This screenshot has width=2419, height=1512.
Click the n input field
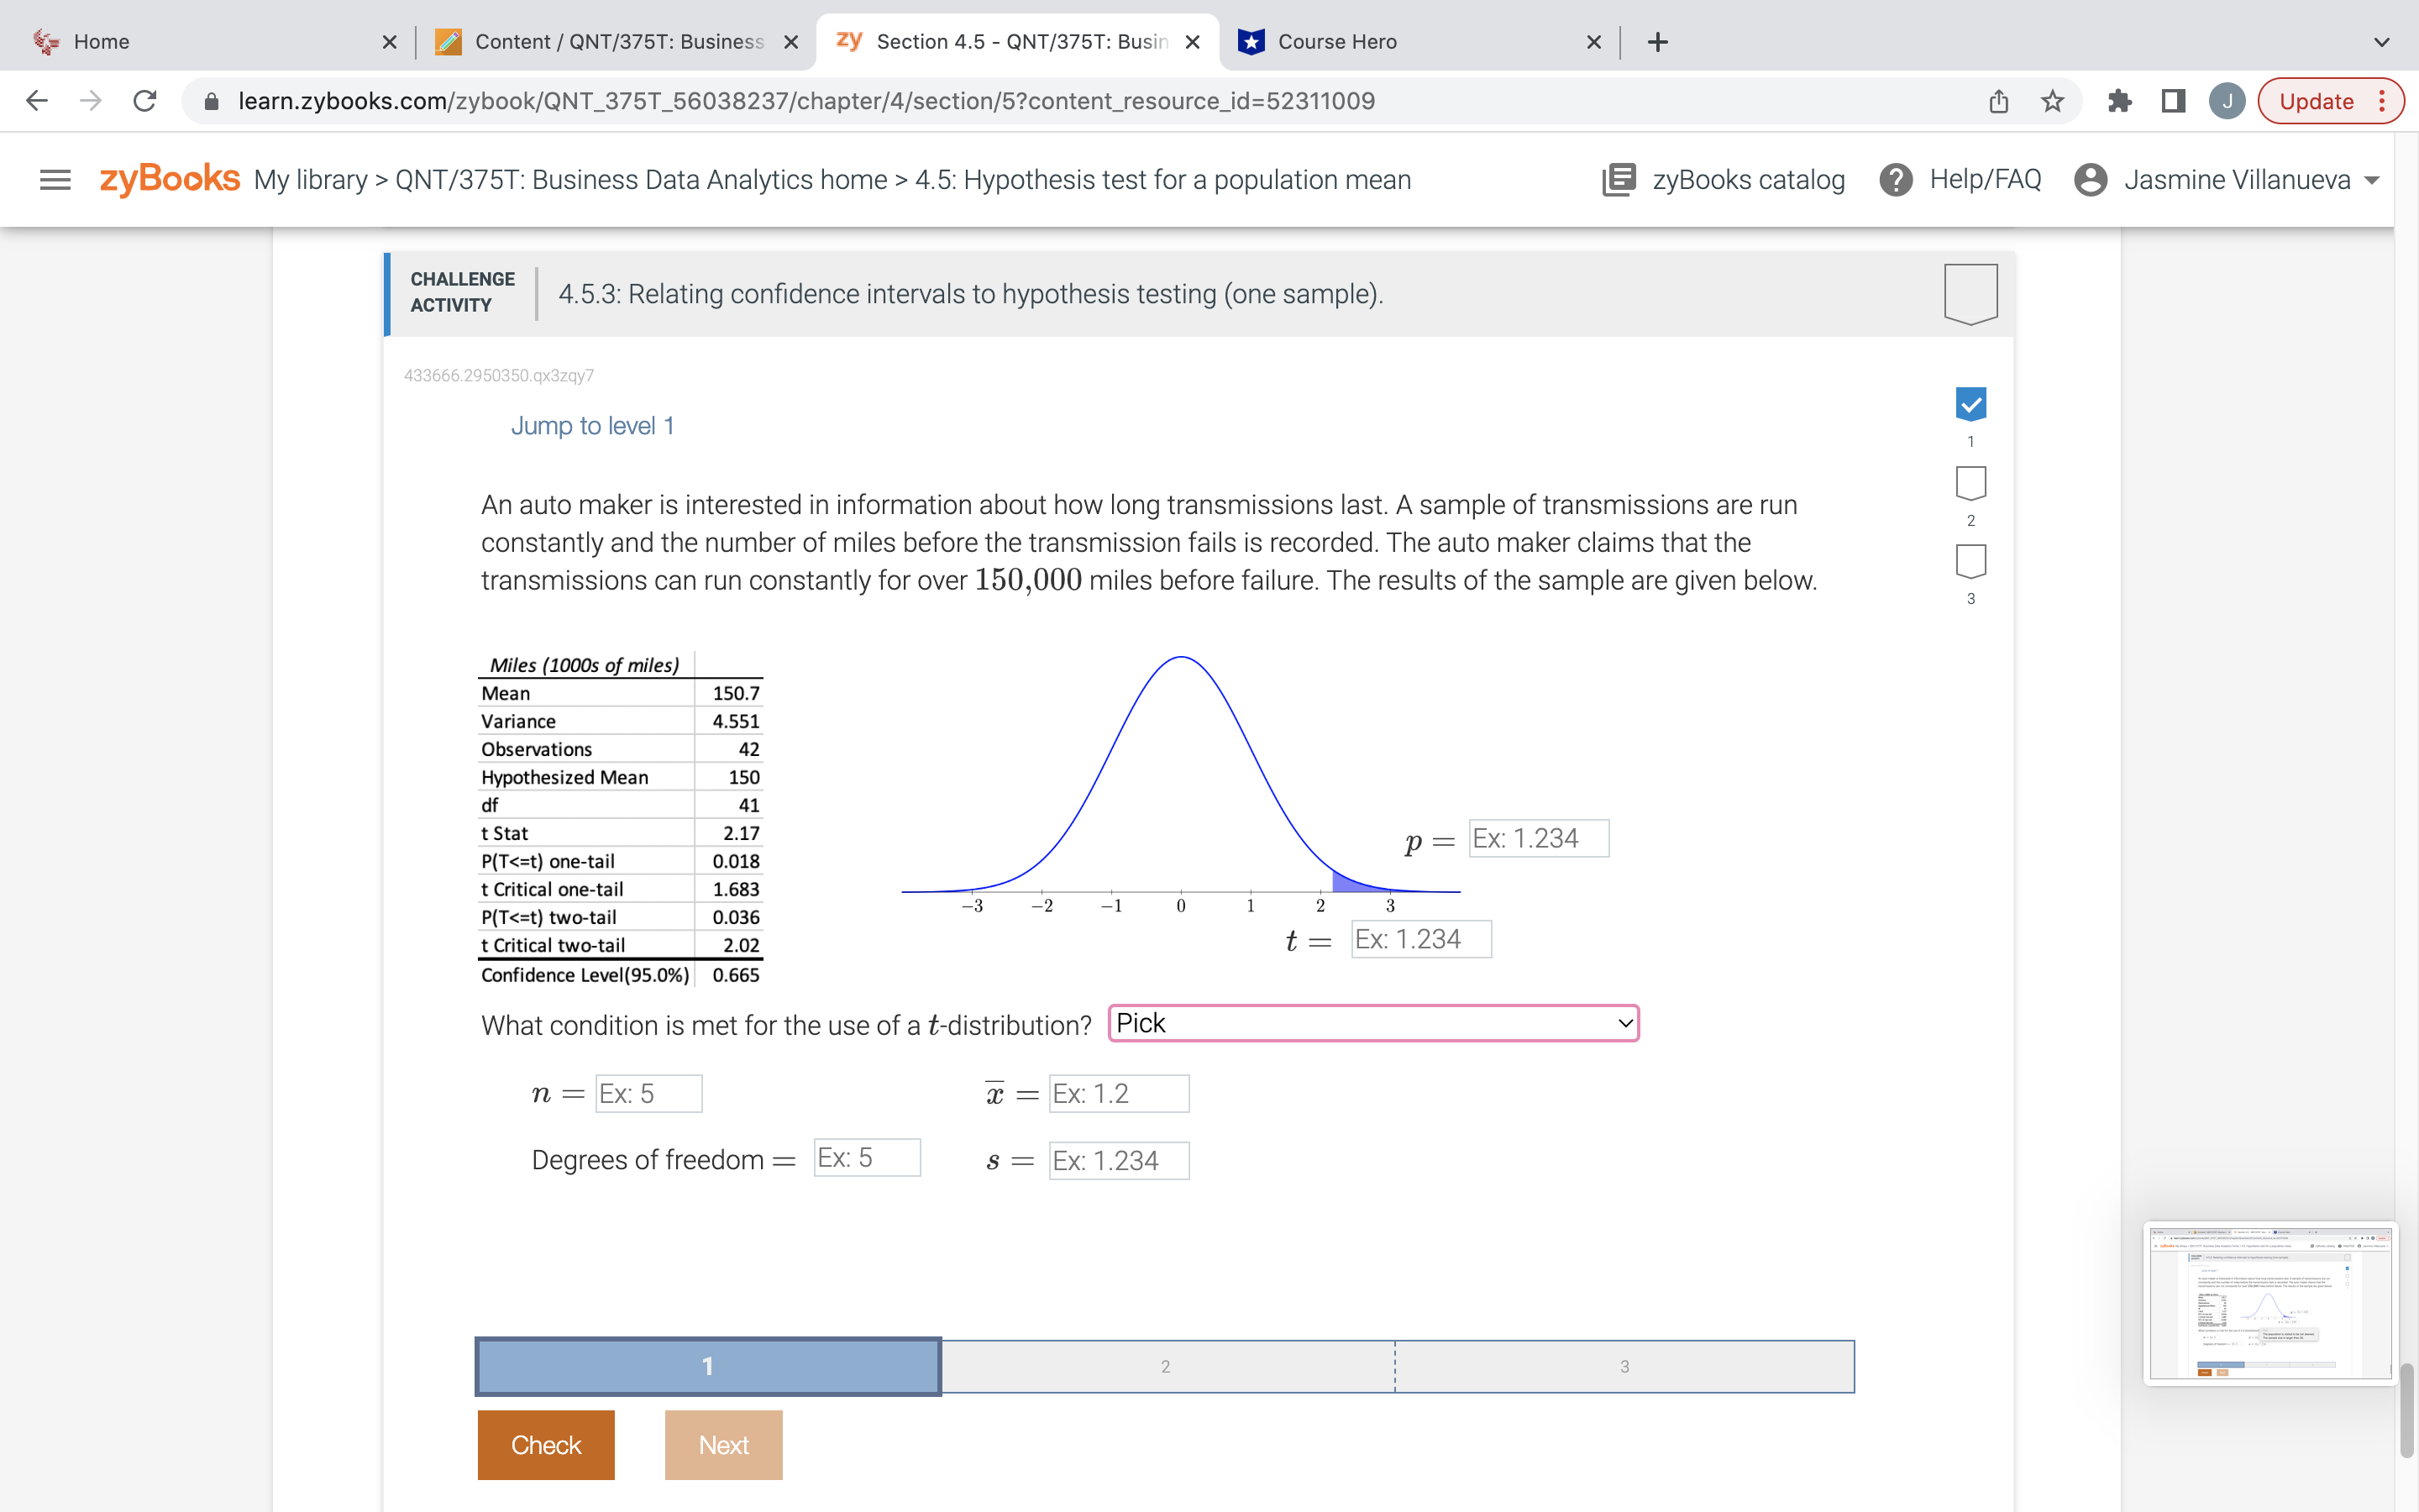pos(648,1093)
